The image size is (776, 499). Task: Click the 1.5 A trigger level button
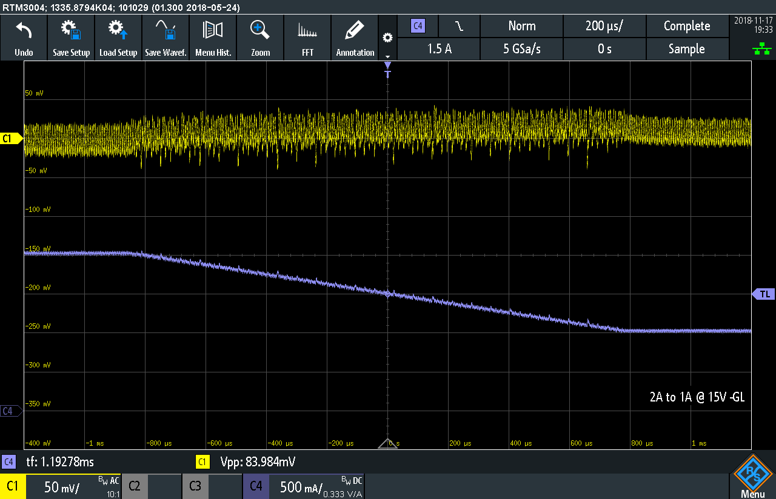tap(439, 49)
